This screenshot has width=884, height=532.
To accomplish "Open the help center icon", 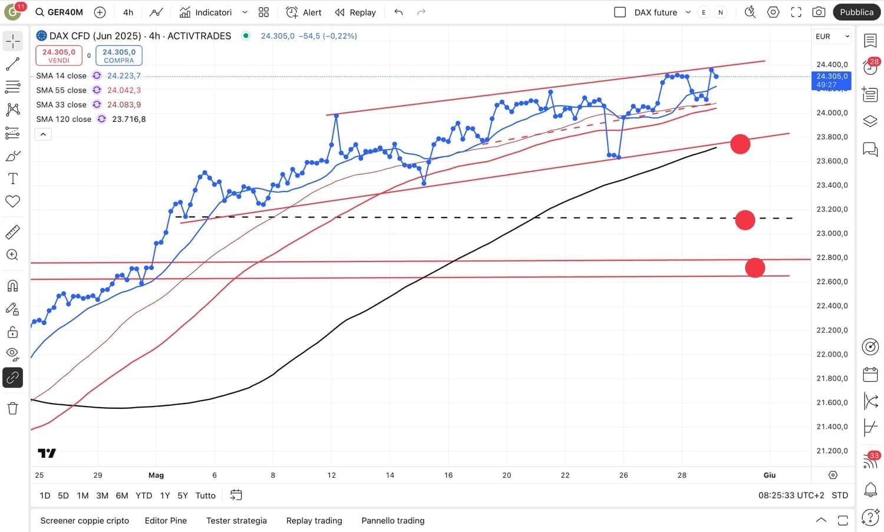I will 870,518.
